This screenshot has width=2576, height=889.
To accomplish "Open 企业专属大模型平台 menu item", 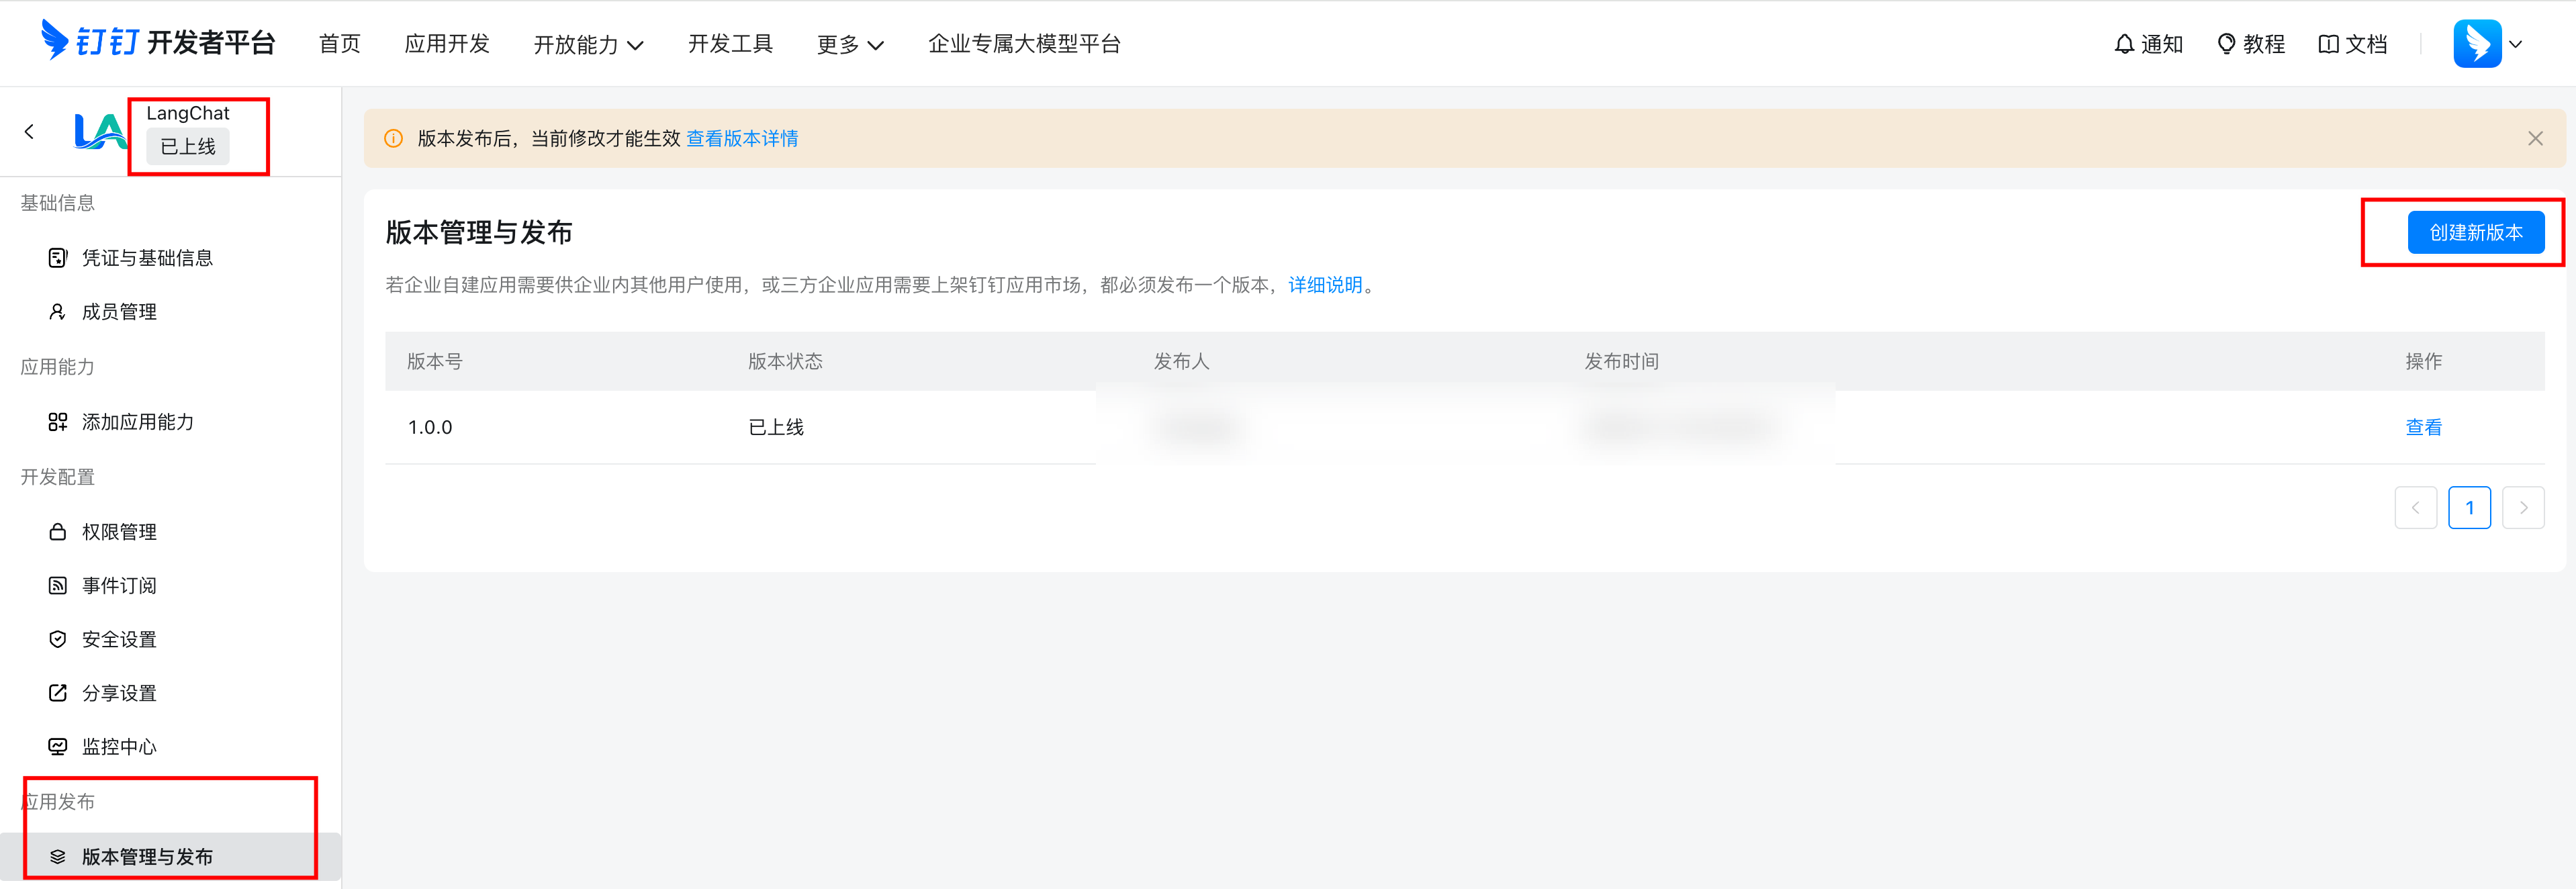I will point(1024,44).
